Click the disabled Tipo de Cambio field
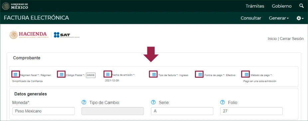Viewport: 308px width, 121px height. 113,111
